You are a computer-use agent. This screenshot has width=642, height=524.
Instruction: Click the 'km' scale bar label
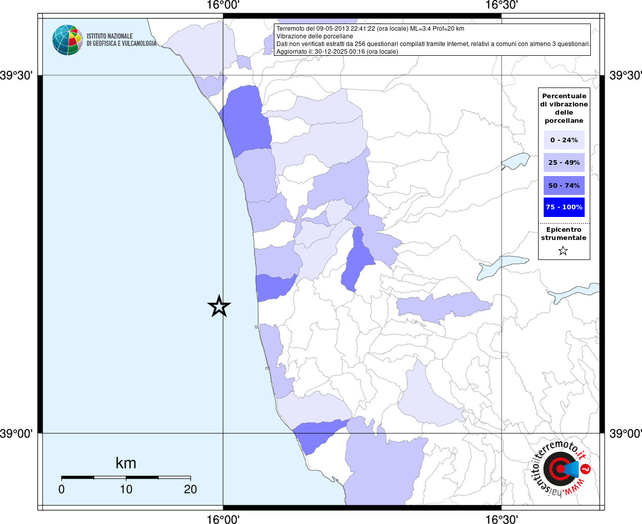point(126,463)
